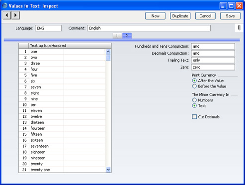Image resolution: width=245 pixels, height=185 pixels.
Task: Select the row containing 'five'
Action: tap(62, 75)
